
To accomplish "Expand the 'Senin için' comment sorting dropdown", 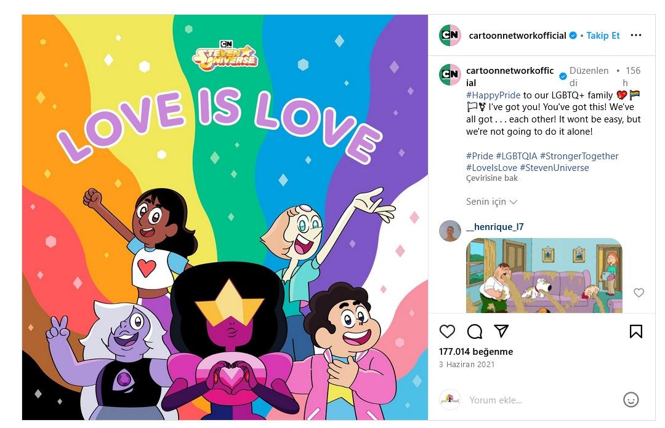I will click(491, 202).
